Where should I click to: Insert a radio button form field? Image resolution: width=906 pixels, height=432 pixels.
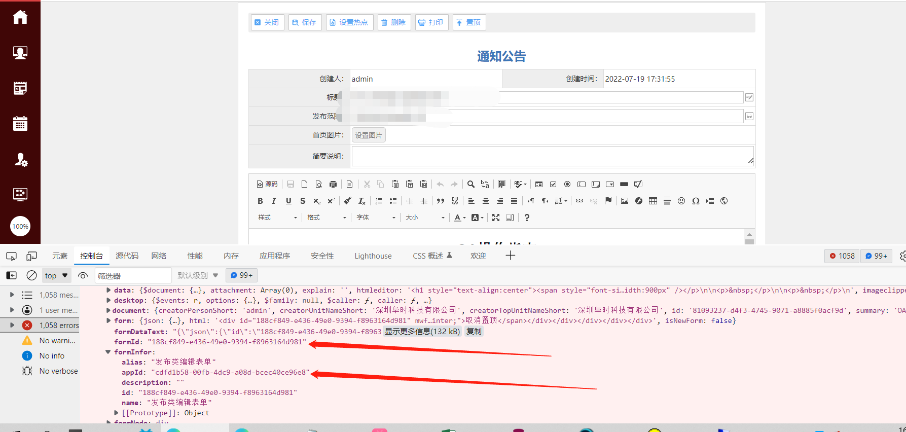567,184
